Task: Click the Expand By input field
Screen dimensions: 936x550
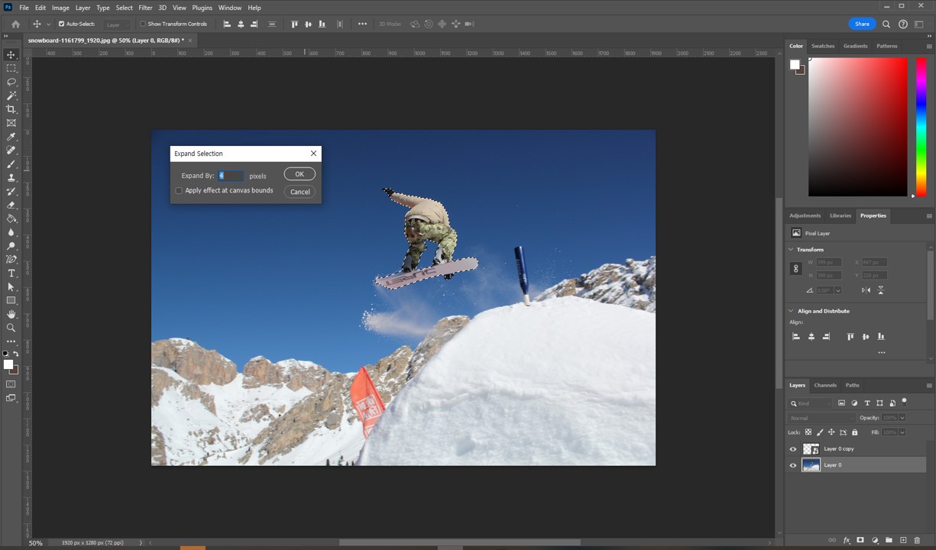Action: (x=232, y=176)
